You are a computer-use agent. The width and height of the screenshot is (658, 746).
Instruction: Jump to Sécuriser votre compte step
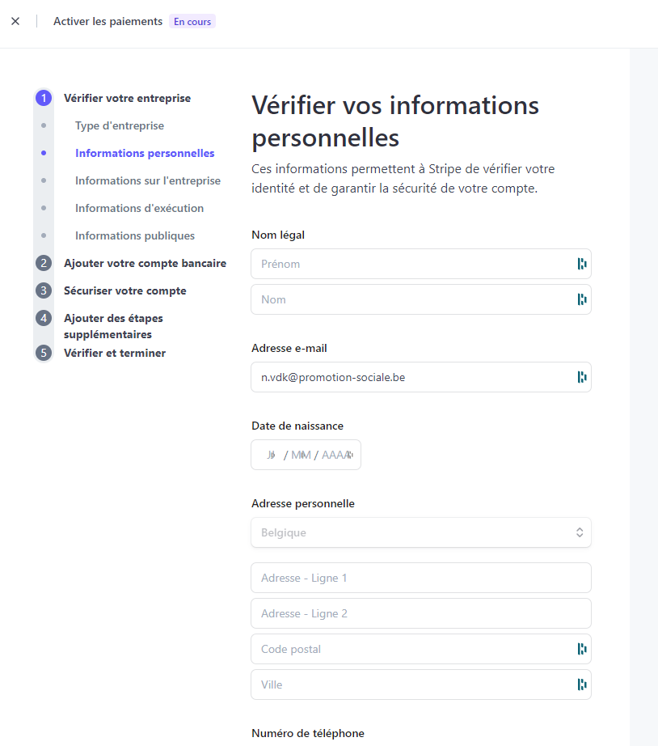tap(125, 290)
